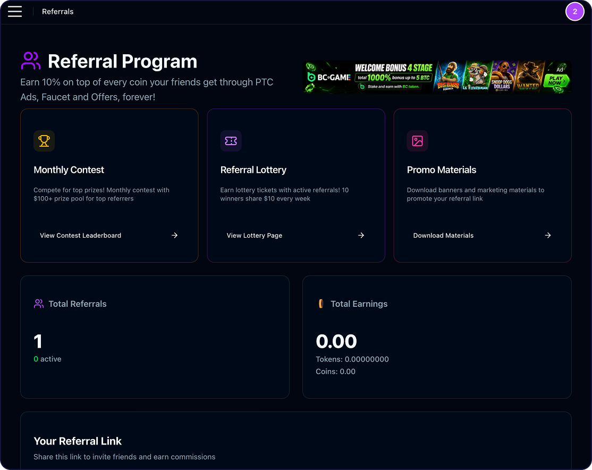Click the purple user avatar badge
This screenshot has width=592, height=470.
tap(574, 11)
